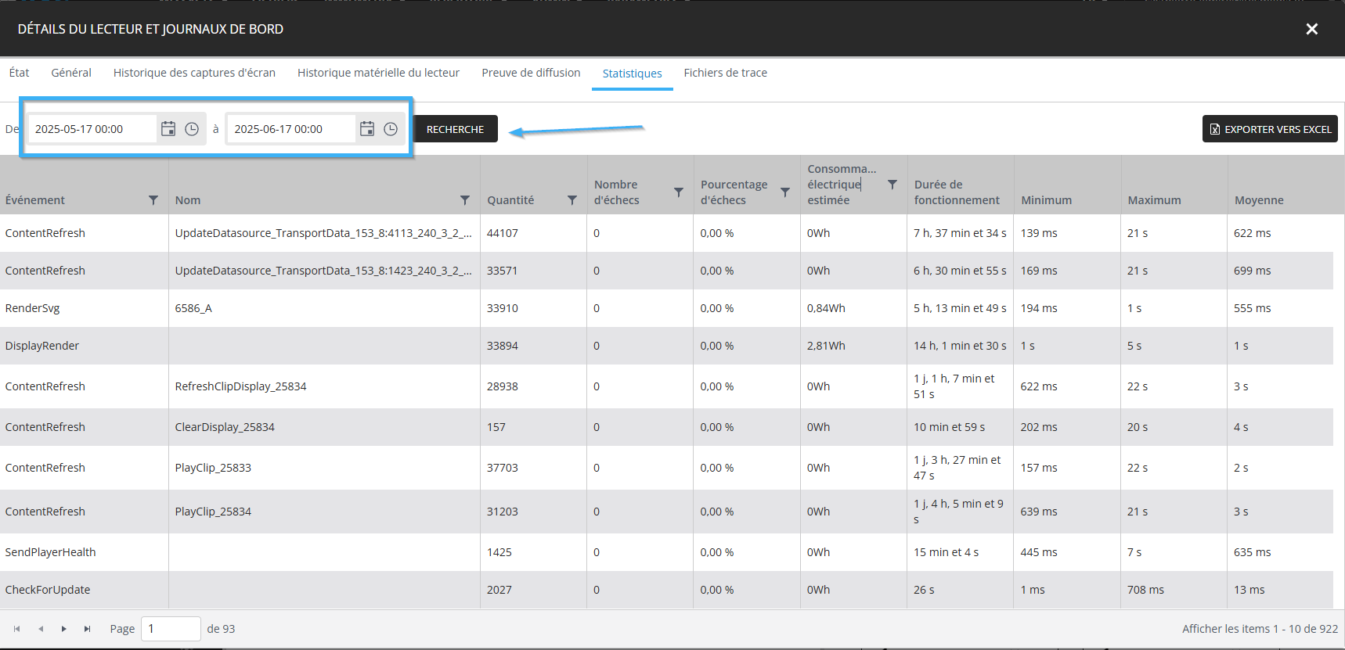Click duration 14 h, 1 min et 30 s
The height and width of the screenshot is (650, 1345).
(960, 346)
